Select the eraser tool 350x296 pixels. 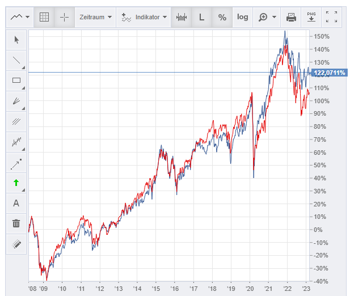point(16,244)
